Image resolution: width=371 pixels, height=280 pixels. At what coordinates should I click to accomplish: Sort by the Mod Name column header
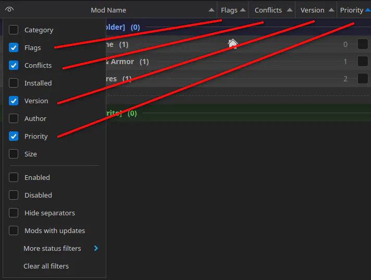(x=108, y=10)
